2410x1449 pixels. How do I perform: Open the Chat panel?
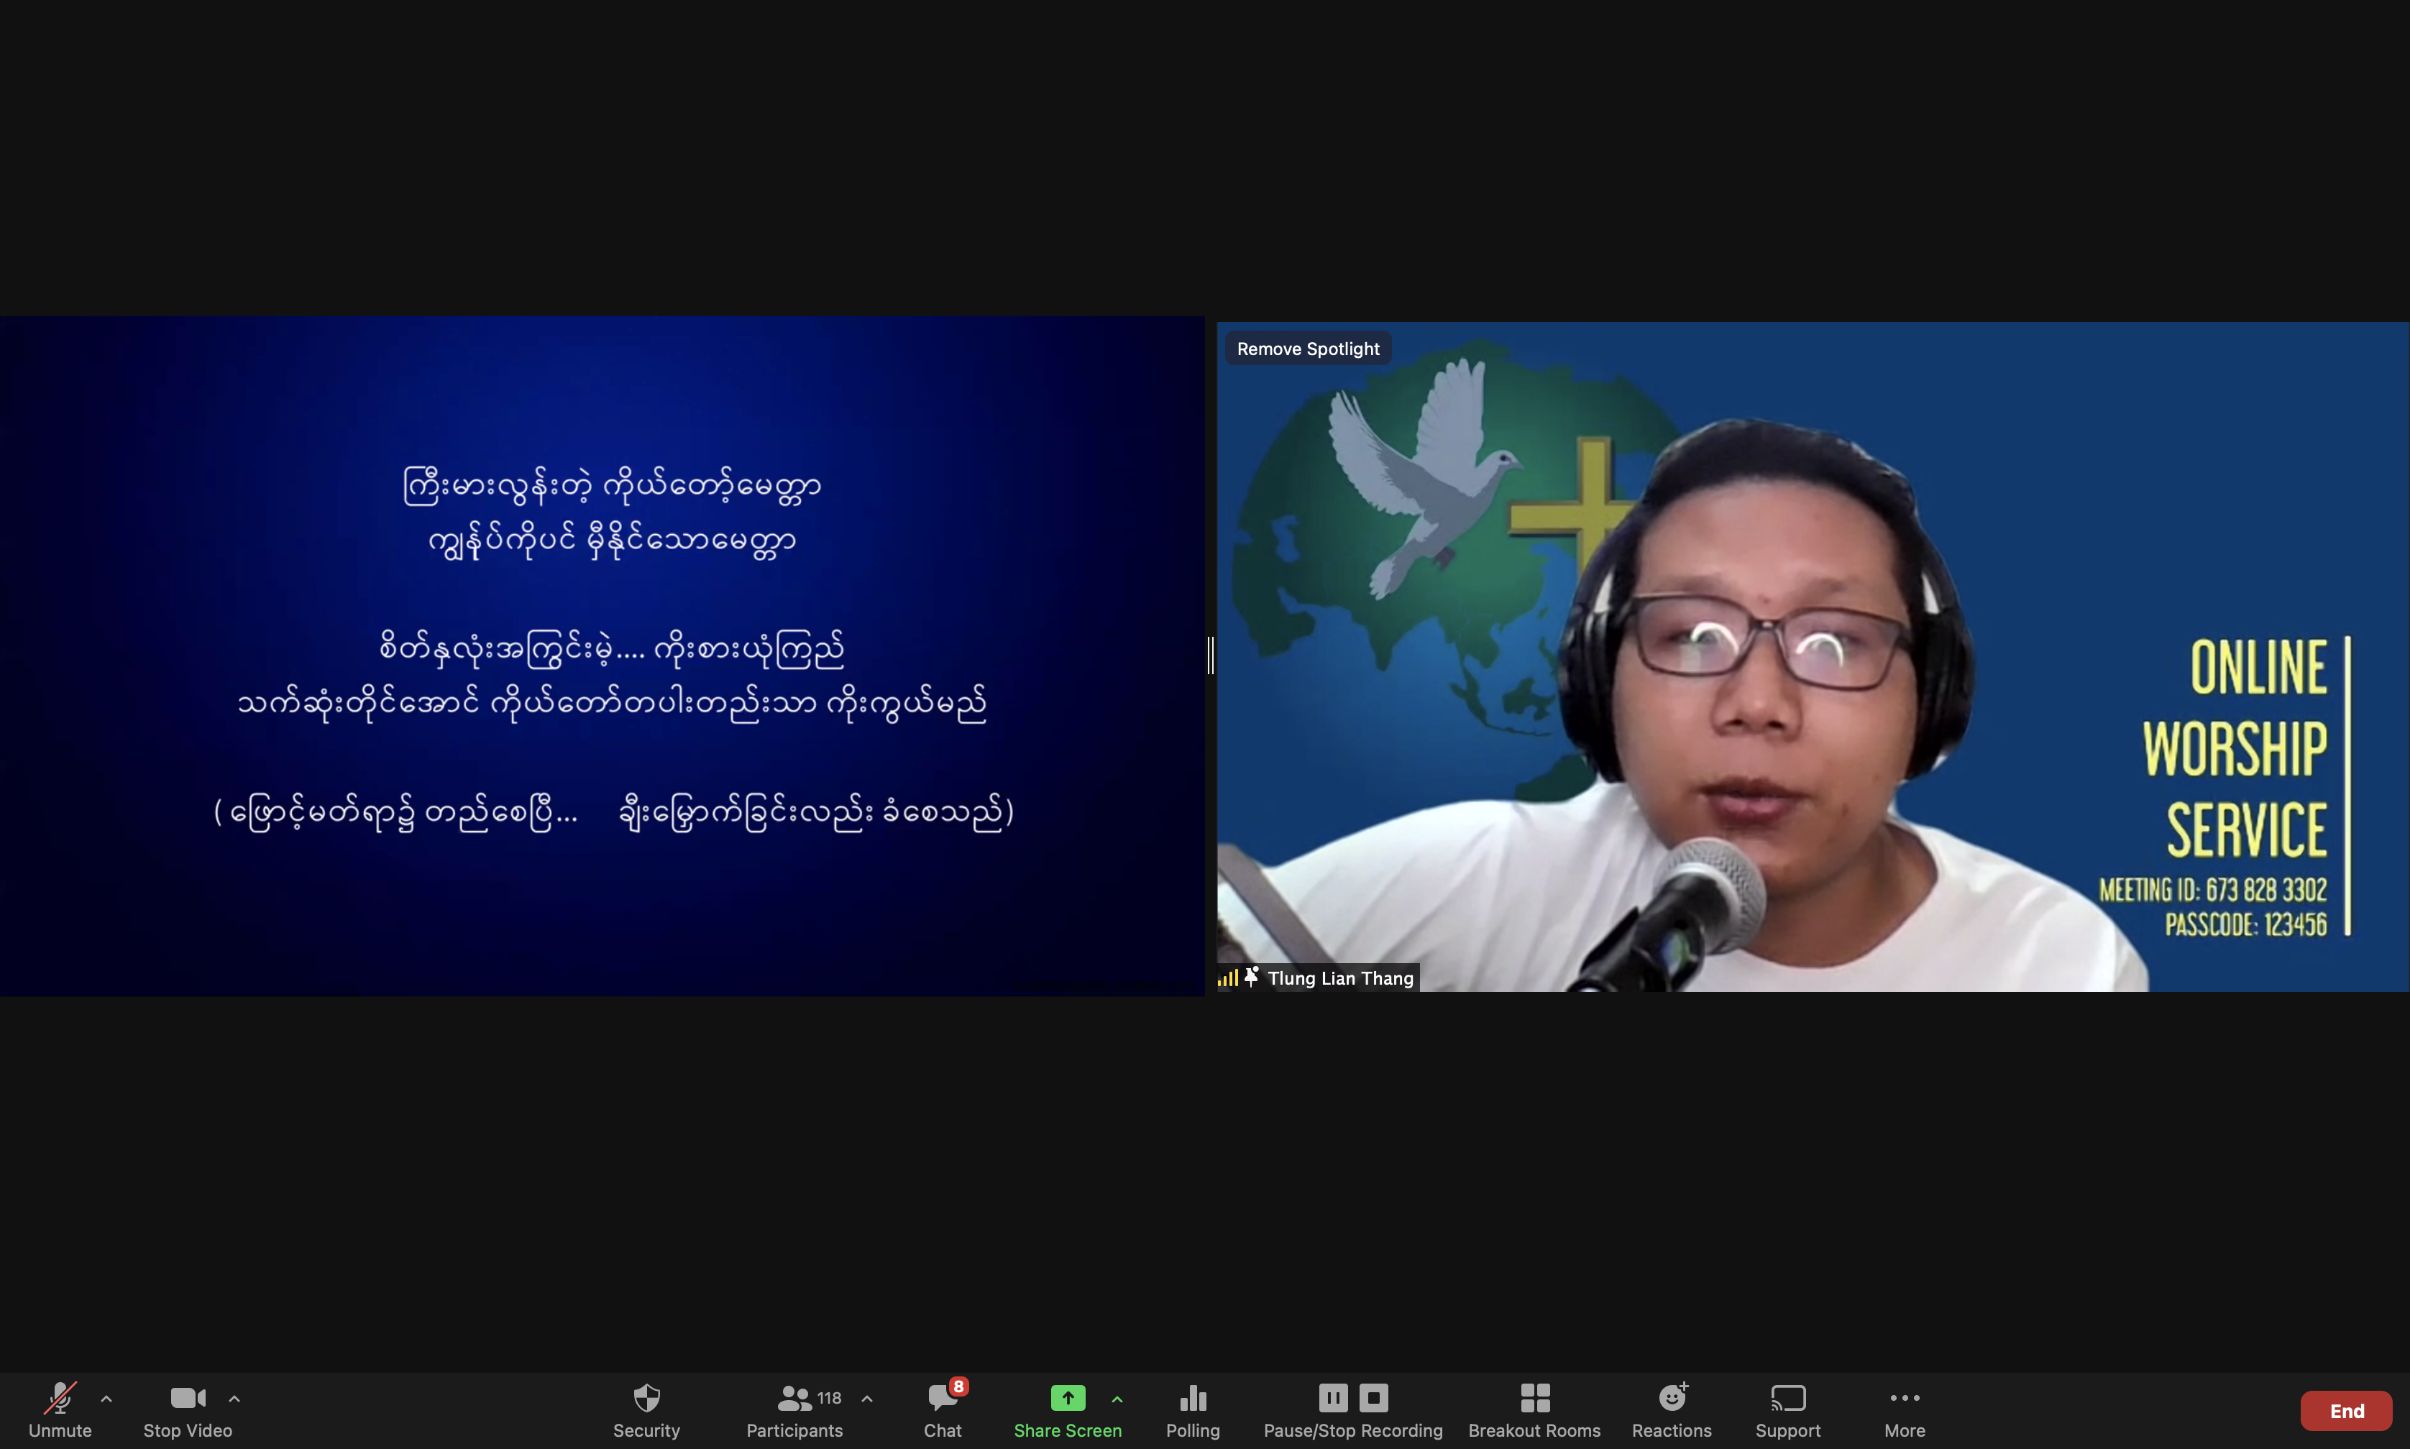pyautogui.click(x=943, y=1409)
